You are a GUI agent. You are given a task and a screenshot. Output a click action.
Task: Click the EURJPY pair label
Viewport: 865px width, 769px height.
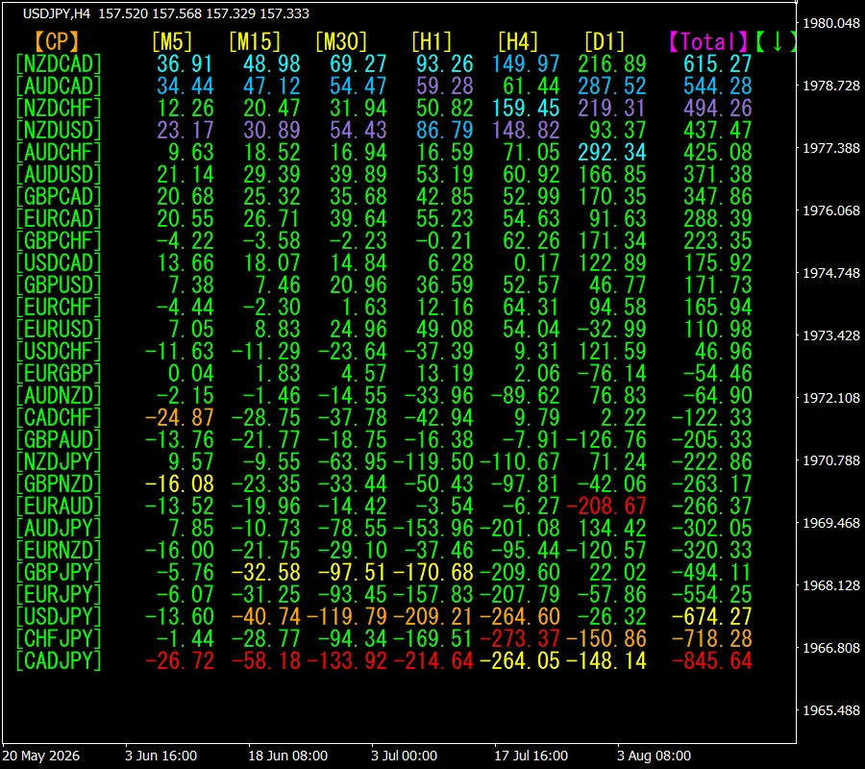tap(59, 594)
